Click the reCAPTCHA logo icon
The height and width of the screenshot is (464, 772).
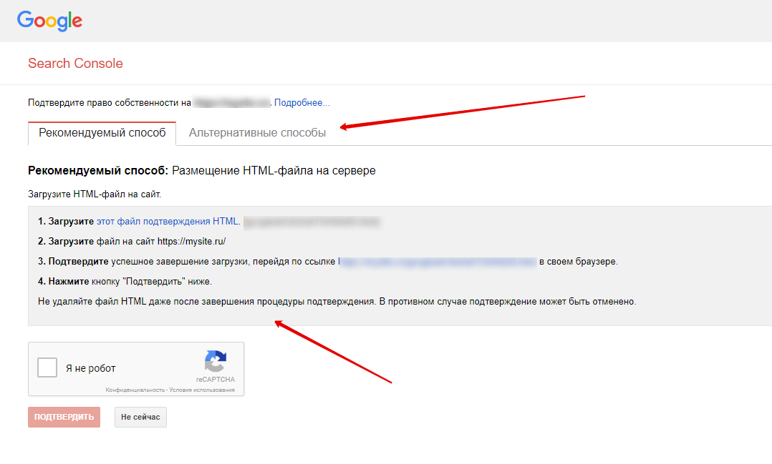[215, 360]
